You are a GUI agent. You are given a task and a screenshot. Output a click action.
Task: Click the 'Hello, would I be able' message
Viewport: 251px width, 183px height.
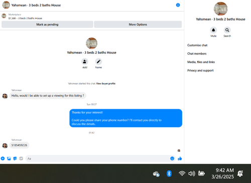[x=48, y=96]
